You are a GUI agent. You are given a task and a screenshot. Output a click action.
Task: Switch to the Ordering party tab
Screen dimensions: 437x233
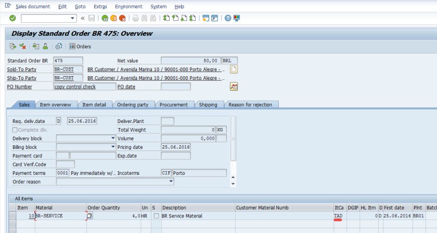point(133,104)
